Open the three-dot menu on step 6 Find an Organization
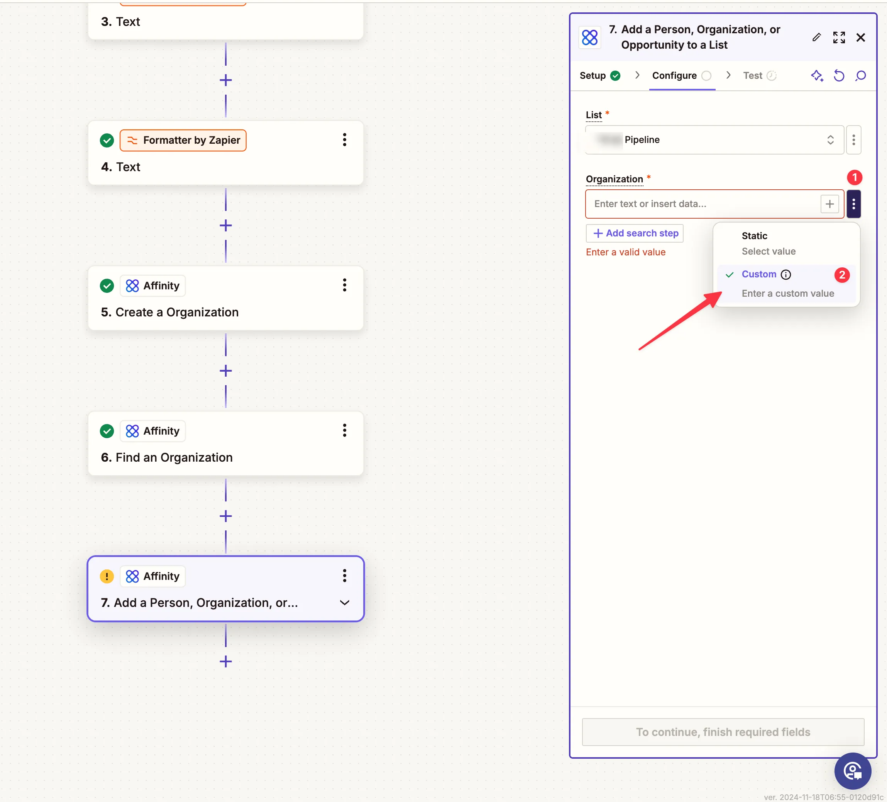The image size is (887, 802). pos(345,430)
